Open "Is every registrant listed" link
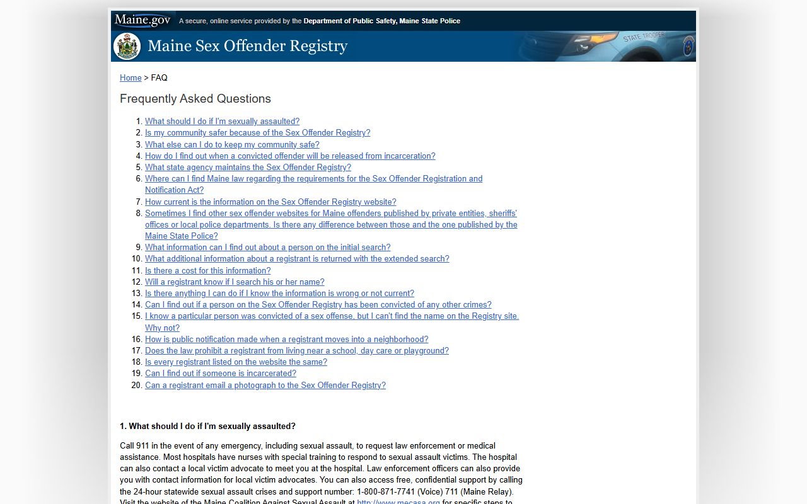This screenshot has height=504, width=807. [x=236, y=362]
